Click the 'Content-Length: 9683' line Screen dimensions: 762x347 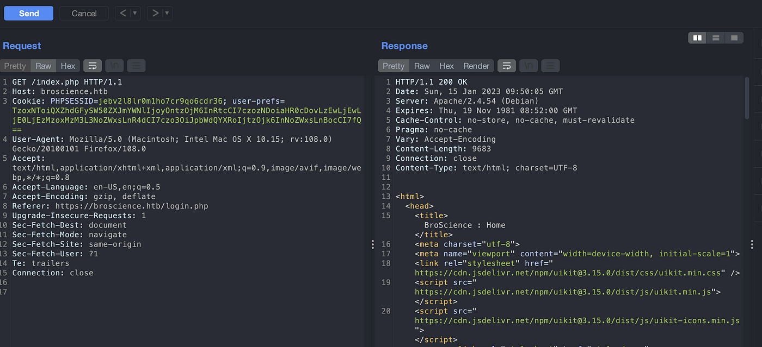click(x=443, y=148)
